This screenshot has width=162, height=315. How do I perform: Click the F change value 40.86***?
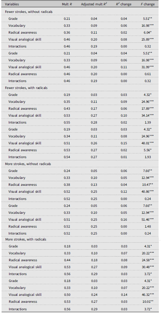pyautogui.click(x=148, y=191)
